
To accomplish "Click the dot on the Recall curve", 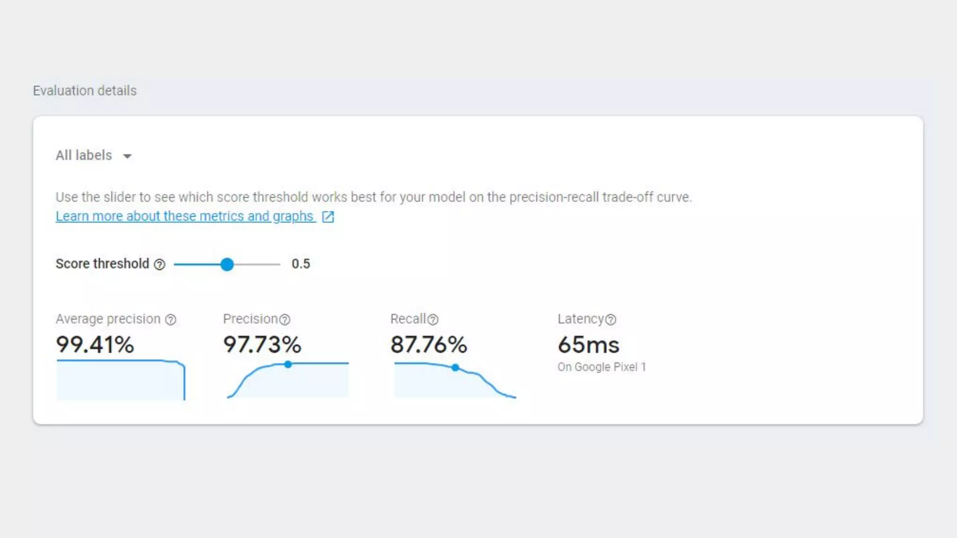I will tap(455, 368).
